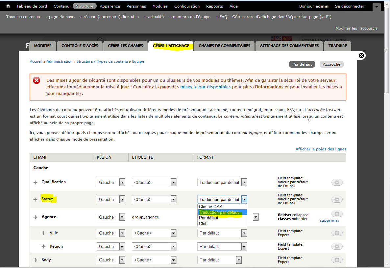Click the drag handle next to Statut
The height and width of the screenshot is (268, 390).
35,200
